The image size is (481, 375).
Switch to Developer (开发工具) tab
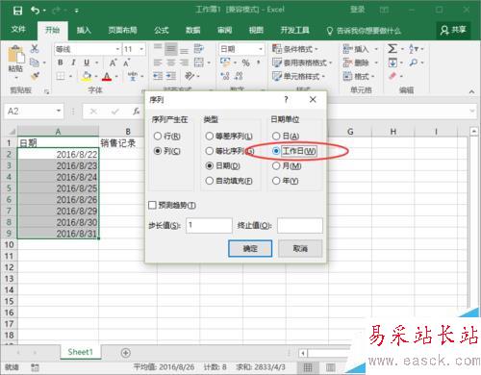click(294, 30)
